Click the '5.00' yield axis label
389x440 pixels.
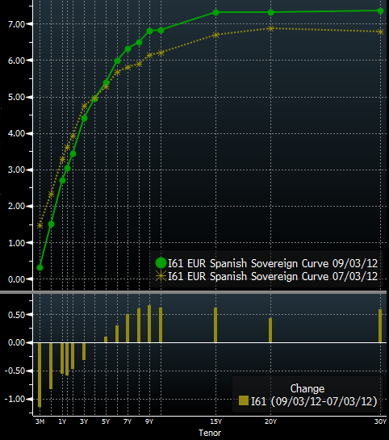[x=17, y=98]
